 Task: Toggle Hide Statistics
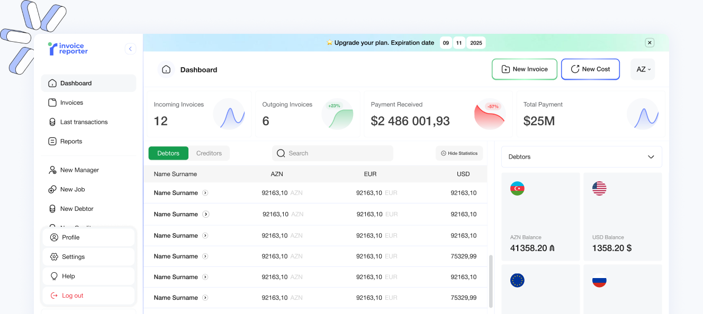click(x=459, y=153)
